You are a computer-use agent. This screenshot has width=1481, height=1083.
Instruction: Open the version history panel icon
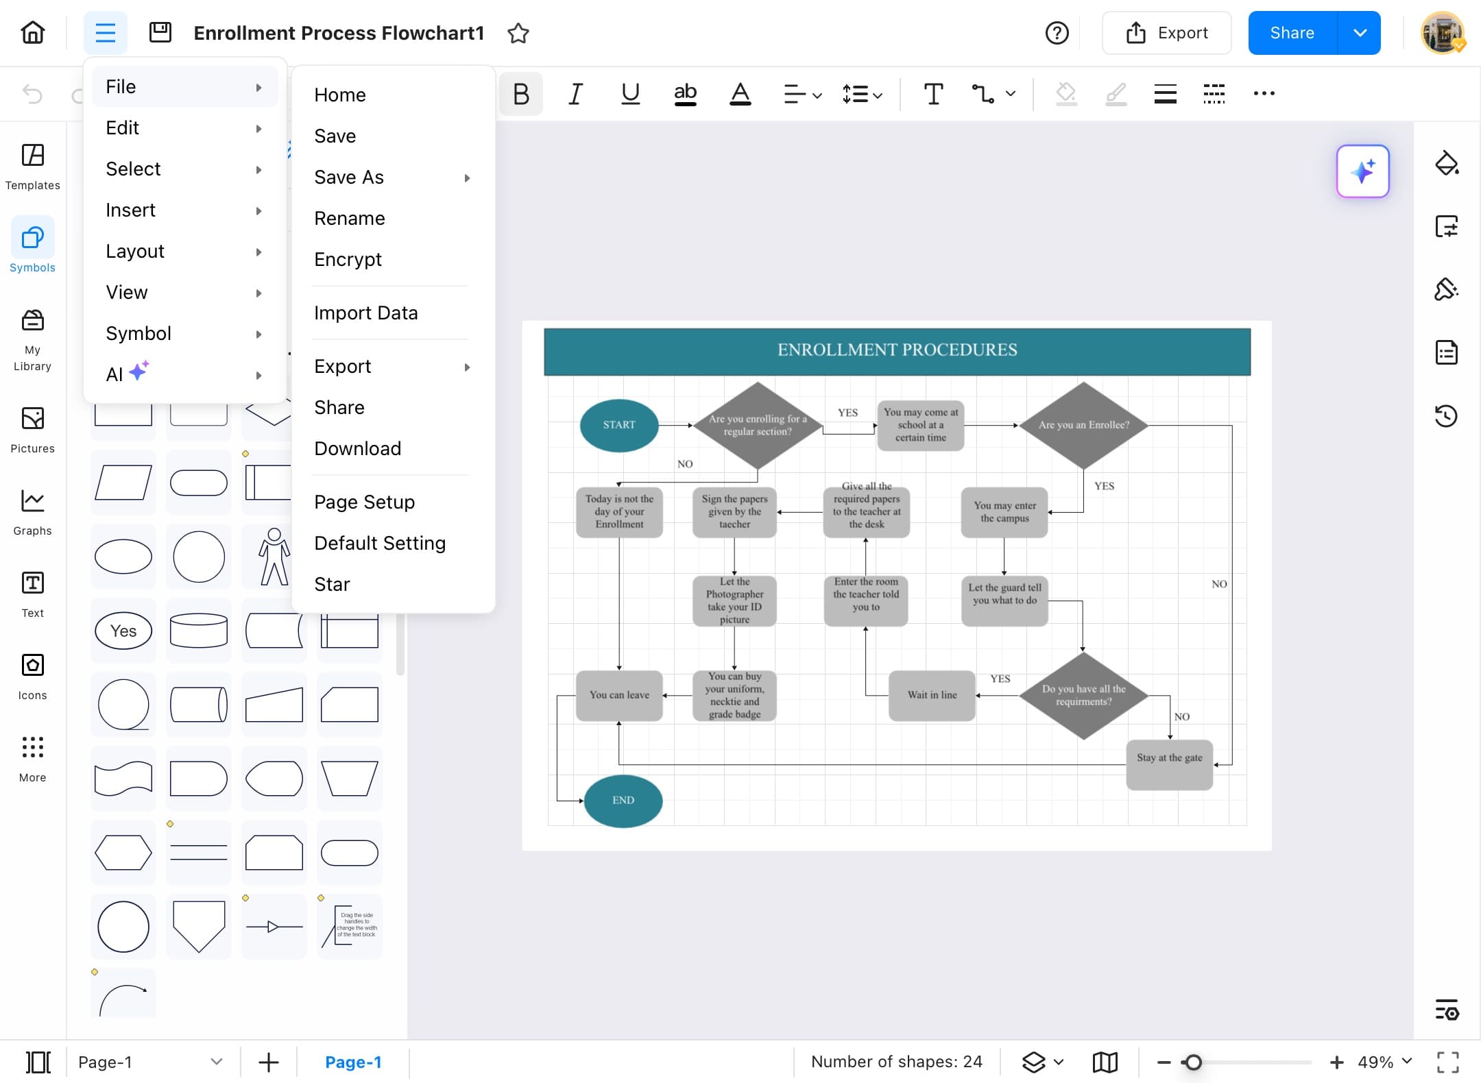1446,416
